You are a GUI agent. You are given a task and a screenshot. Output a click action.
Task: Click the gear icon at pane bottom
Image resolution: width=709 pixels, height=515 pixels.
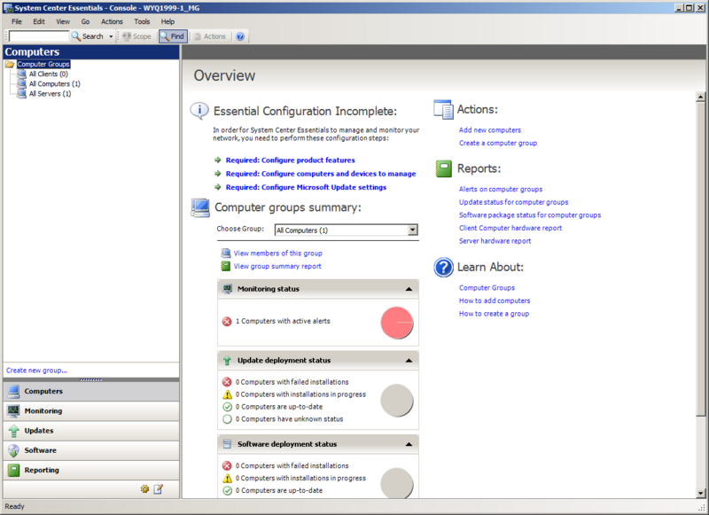pyautogui.click(x=145, y=488)
